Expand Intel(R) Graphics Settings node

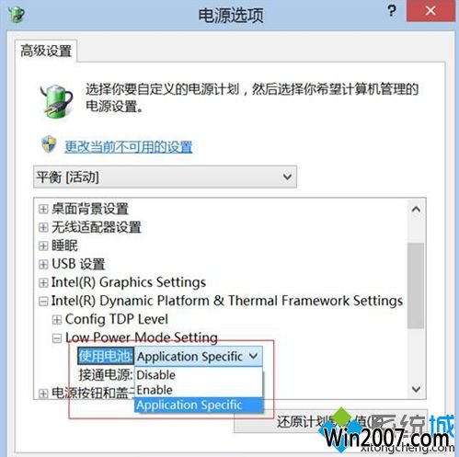coord(43,282)
